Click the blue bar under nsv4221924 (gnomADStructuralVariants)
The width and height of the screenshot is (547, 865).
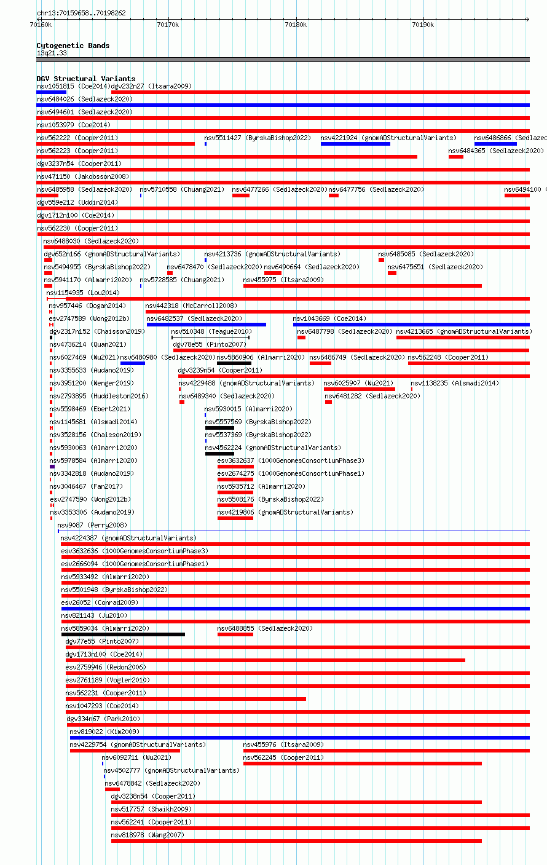pyautogui.click(x=355, y=144)
